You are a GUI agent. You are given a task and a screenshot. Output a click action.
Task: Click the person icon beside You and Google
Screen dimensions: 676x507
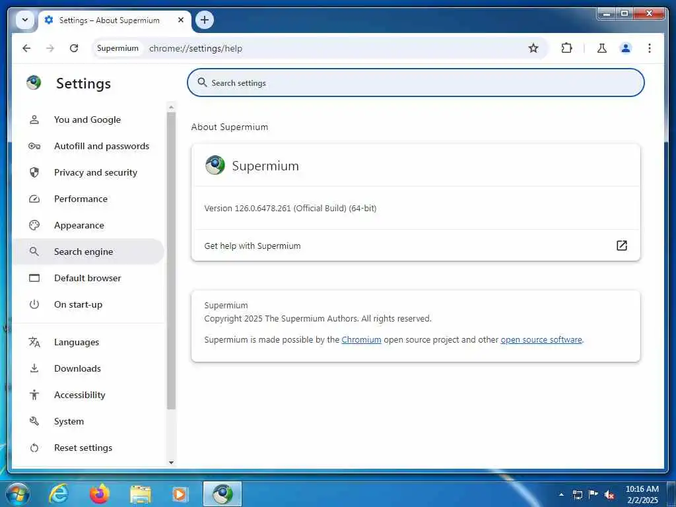(x=34, y=120)
